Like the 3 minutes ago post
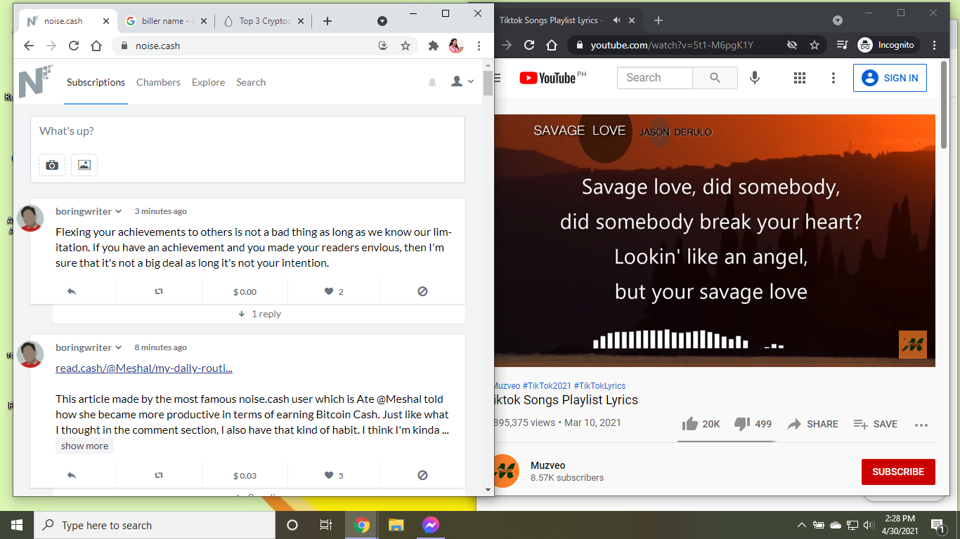Viewport: 960px width, 539px height. (x=328, y=291)
